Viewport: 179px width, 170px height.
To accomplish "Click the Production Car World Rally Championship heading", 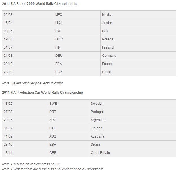I will (x=42, y=92).
